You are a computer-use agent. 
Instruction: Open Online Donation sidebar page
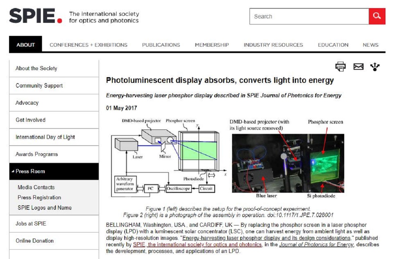(x=54, y=241)
